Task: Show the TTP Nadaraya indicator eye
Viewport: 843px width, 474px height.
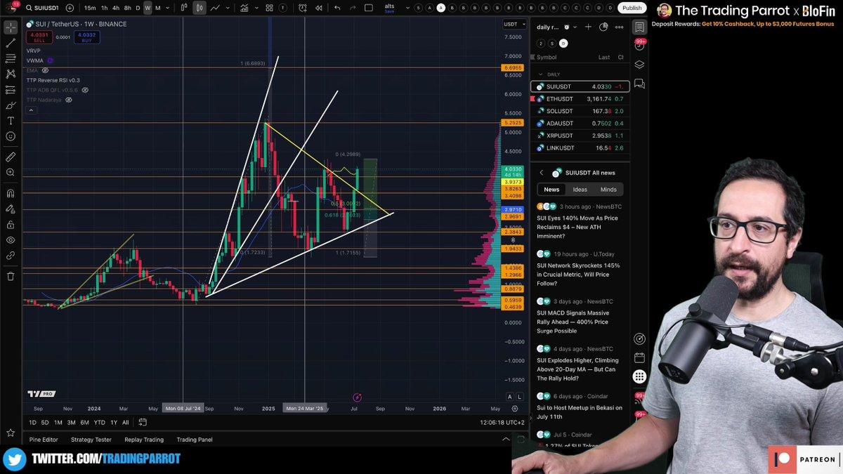Action: [69, 100]
